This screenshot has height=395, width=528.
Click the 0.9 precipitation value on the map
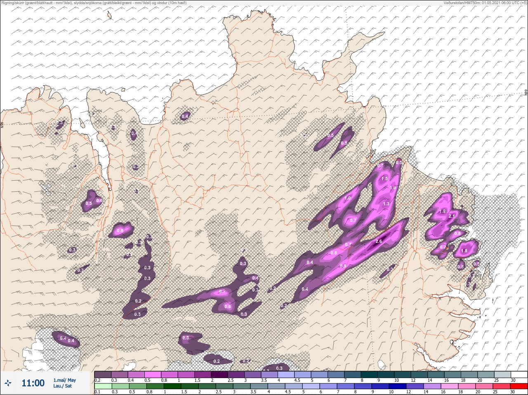click(343, 266)
